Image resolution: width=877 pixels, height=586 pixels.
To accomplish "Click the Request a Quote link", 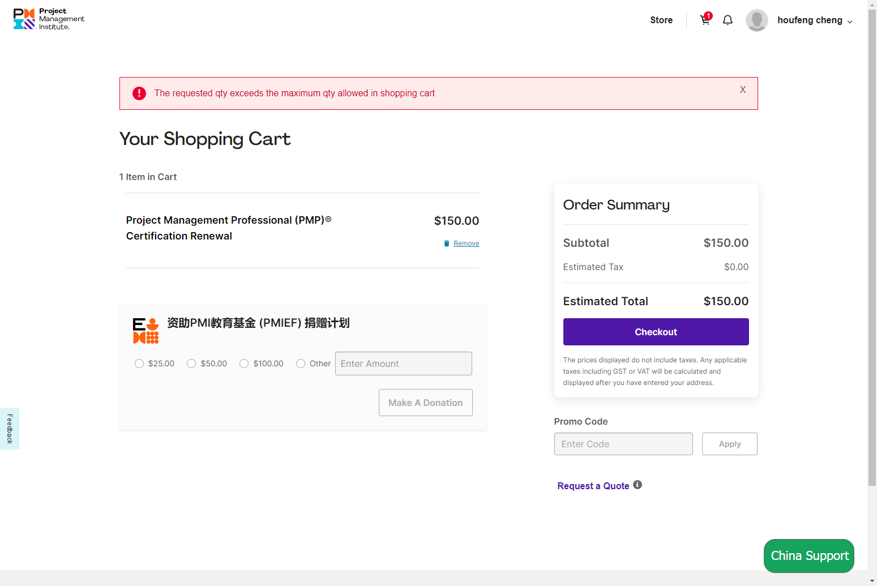I will tap(593, 486).
